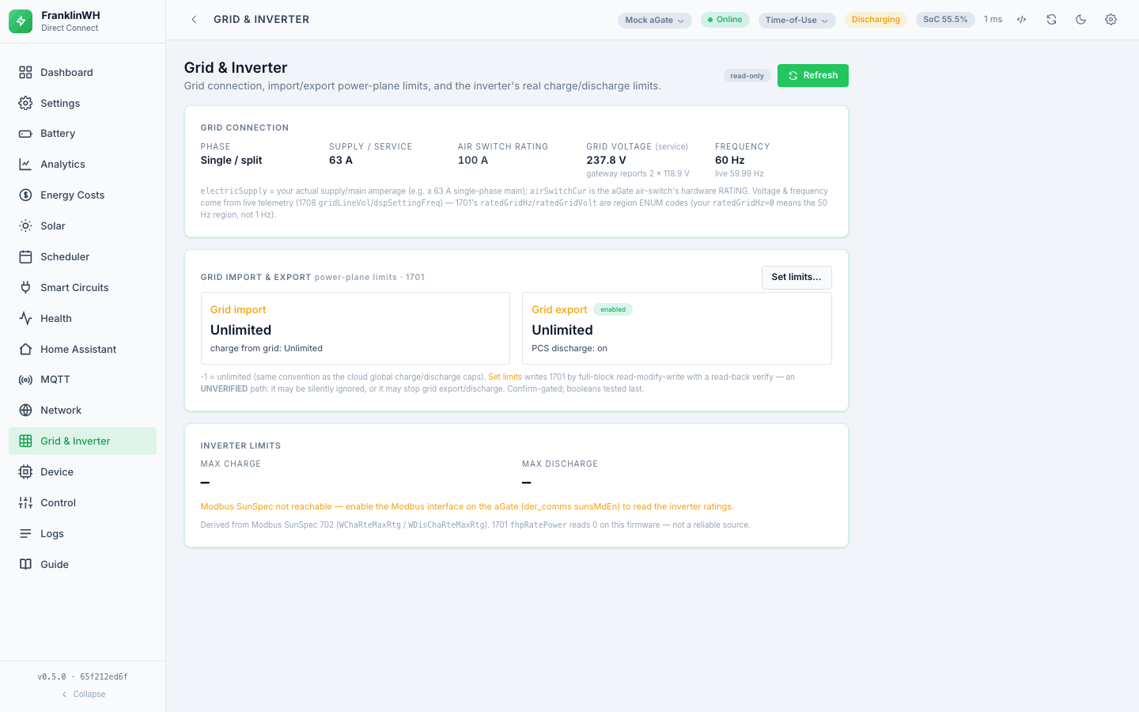
Task: Open the MQTT broadcast icon
Action: [x=25, y=380]
